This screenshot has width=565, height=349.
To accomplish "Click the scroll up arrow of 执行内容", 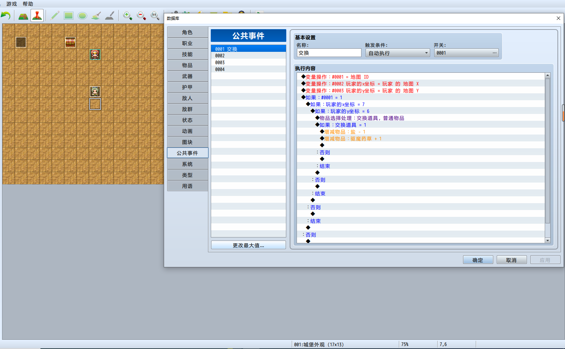I will coord(547,75).
